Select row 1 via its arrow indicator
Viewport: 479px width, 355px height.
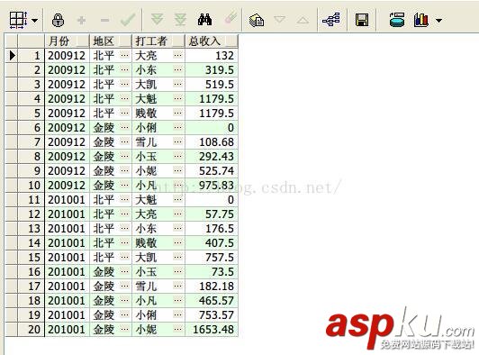(x=13, y=55)
